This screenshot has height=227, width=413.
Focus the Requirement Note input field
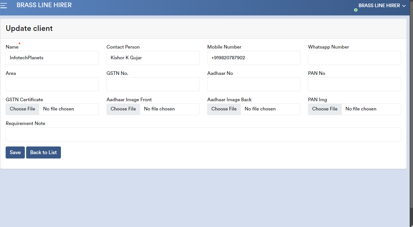click(203, 134)
